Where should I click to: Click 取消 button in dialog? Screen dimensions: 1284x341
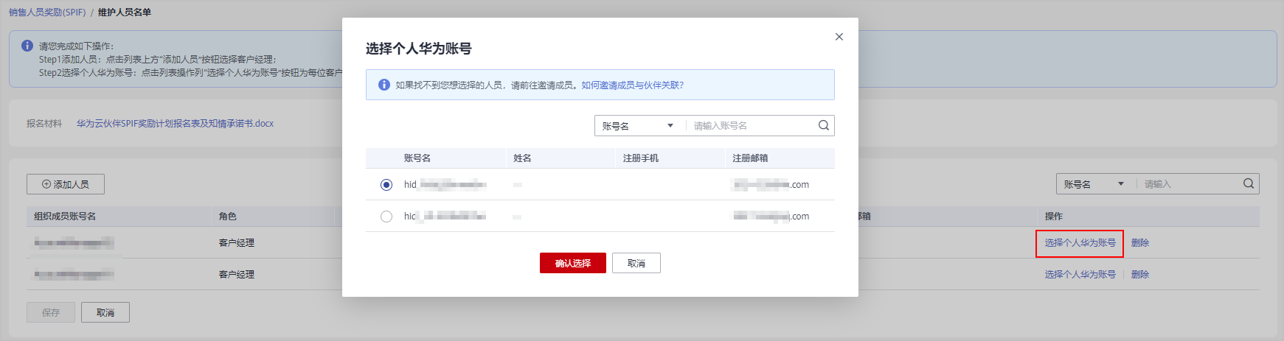pyautogui.click(x=636, y=264)
